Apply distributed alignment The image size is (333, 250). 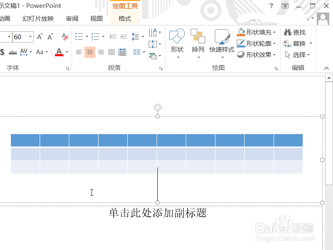coord(122,52)
